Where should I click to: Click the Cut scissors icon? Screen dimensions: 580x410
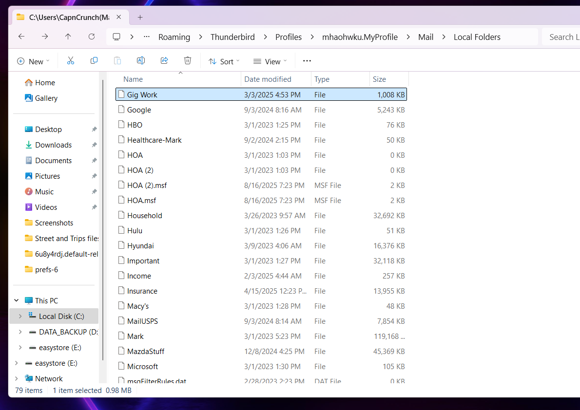tap(70, 61)
